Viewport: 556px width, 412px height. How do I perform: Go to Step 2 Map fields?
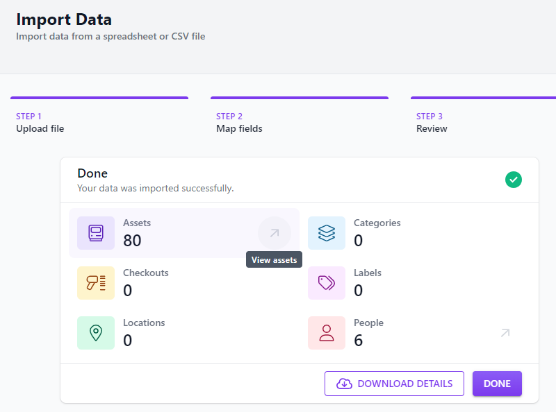coord(300,115)
